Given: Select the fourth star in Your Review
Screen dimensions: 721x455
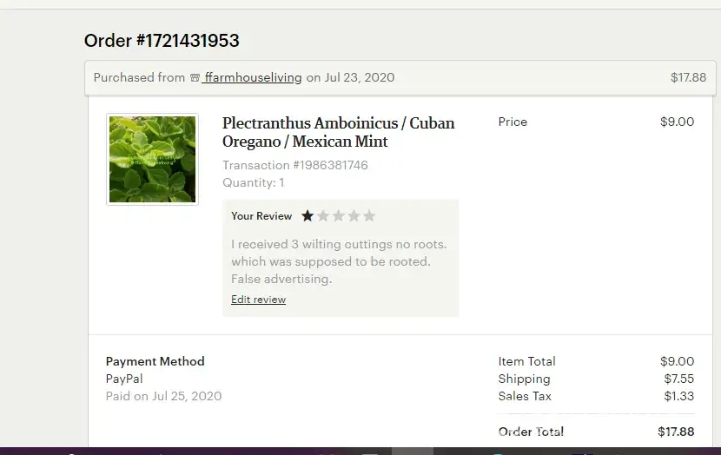Looking at the screenshot, I should click(354, 216).
